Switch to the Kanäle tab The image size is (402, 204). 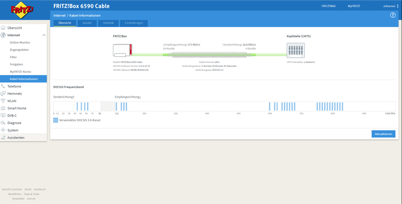click(x=87, y=23)
